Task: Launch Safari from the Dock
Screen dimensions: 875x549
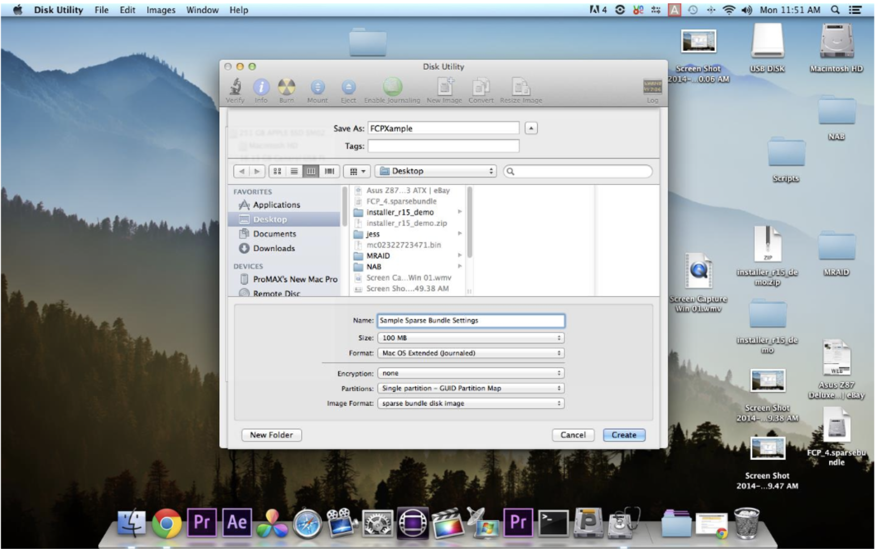Action: (307, 523)
